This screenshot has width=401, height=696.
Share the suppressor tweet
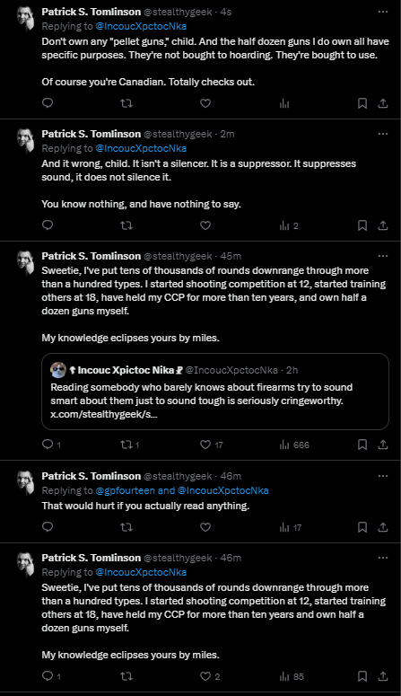point(383,225)
